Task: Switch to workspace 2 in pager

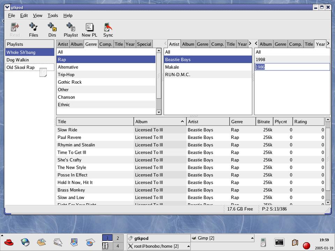Action: point(118,238)
